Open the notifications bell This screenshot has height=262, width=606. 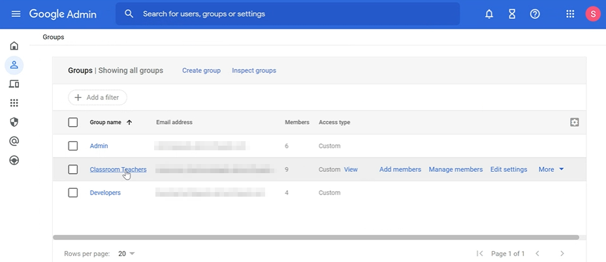489,14
